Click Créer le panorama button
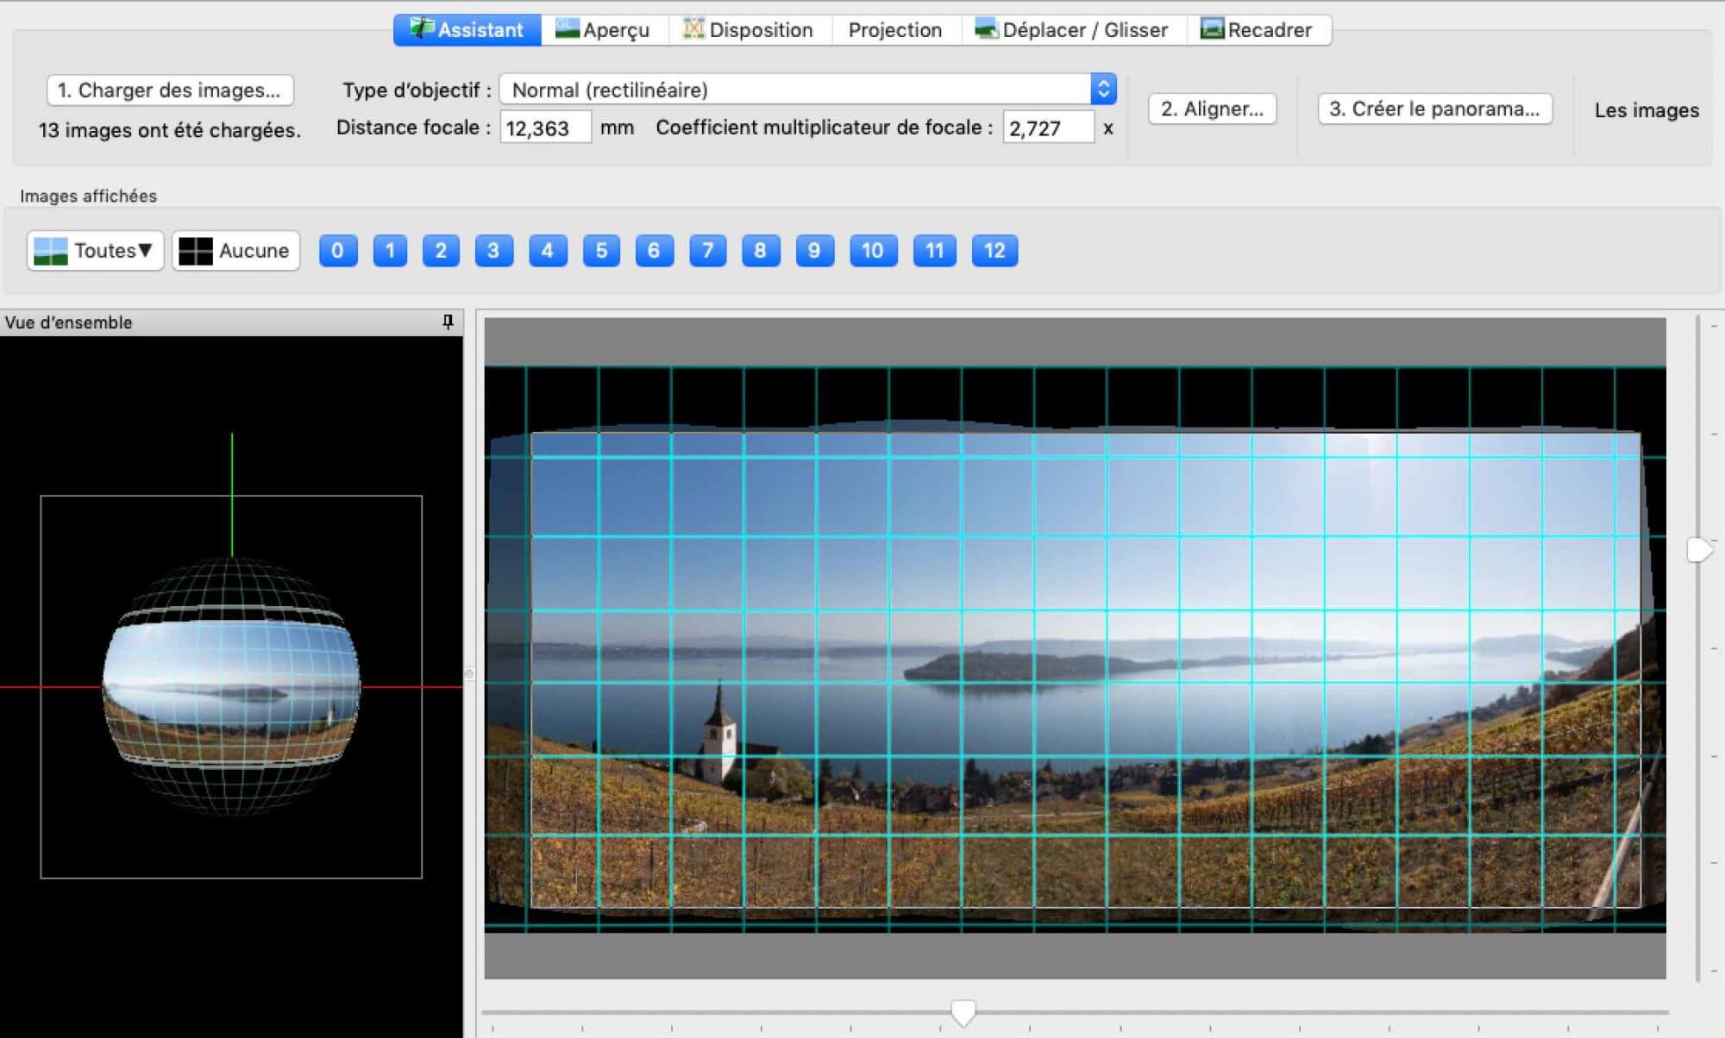Viewport: 1725px width, 1038px height. click(x=1434, y=109)
